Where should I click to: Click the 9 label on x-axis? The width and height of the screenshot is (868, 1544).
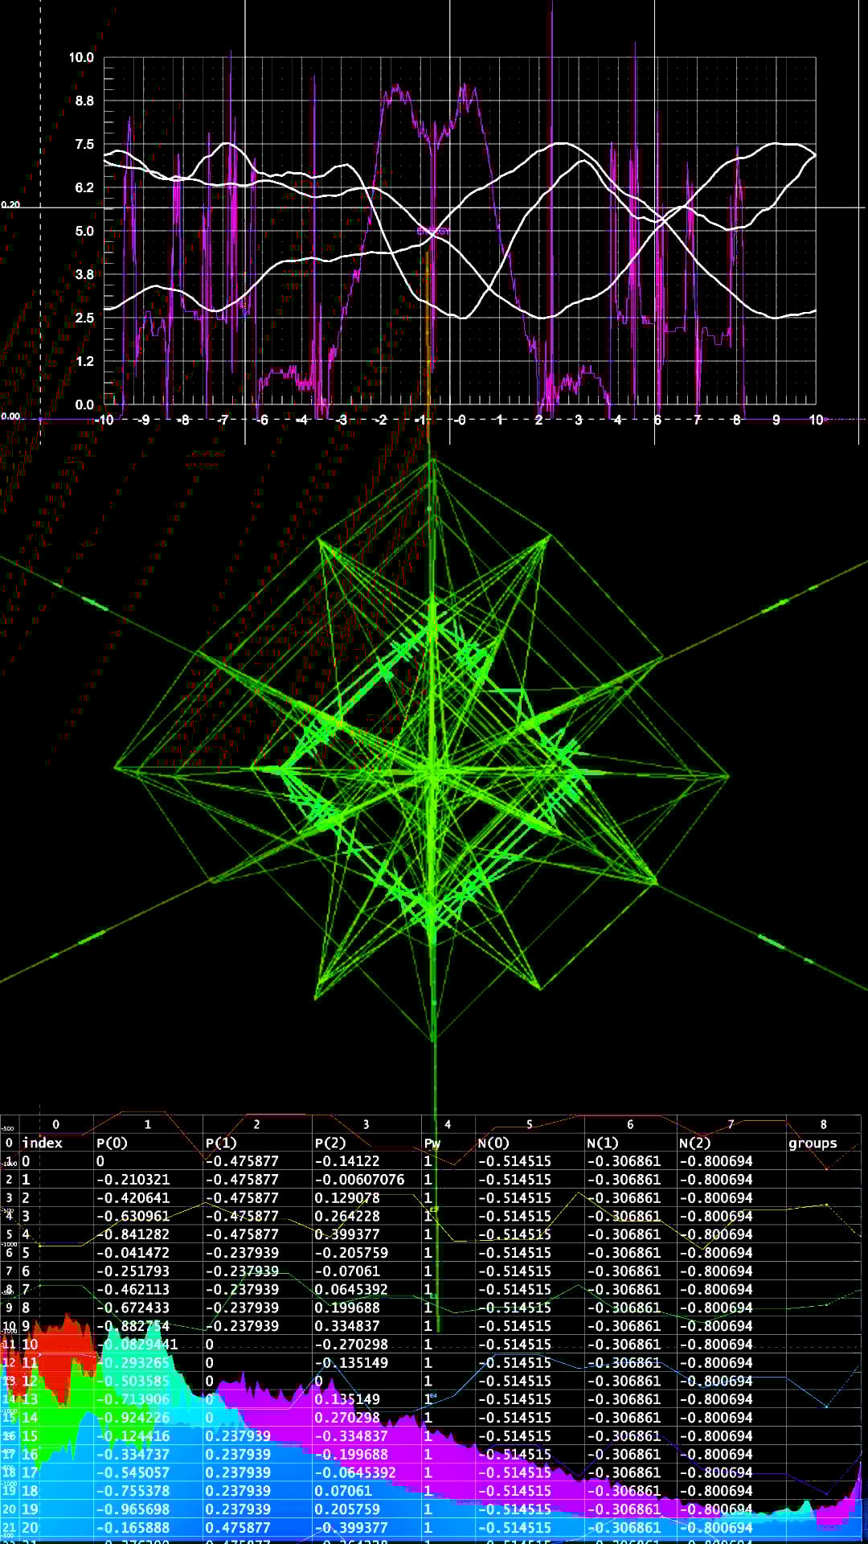pos(776,420)
